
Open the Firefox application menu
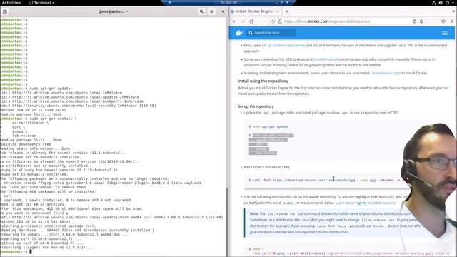click(452, 21)
